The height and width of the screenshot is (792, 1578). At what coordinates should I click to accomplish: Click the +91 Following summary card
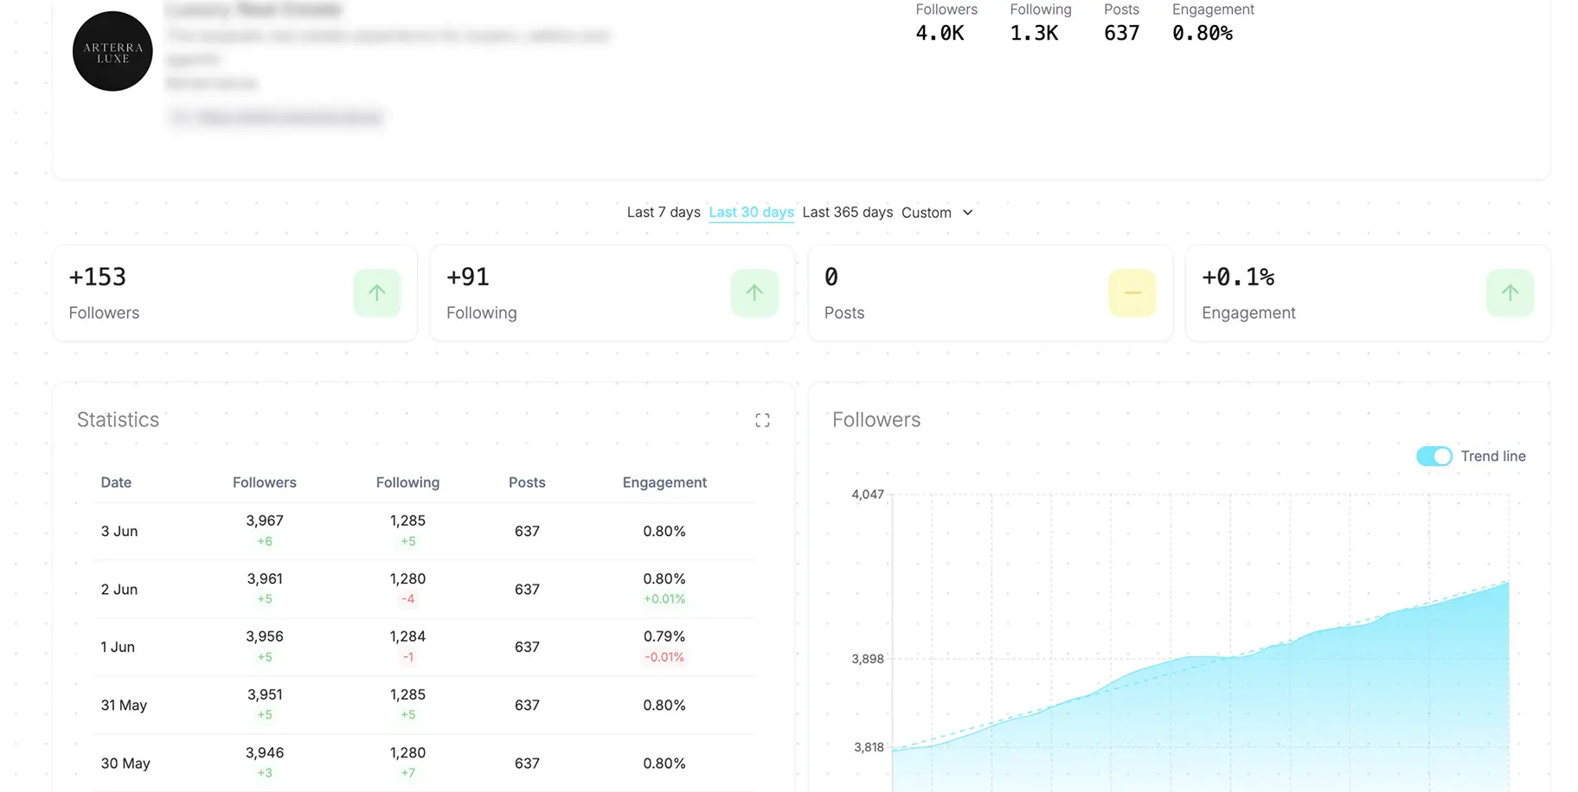612,293
